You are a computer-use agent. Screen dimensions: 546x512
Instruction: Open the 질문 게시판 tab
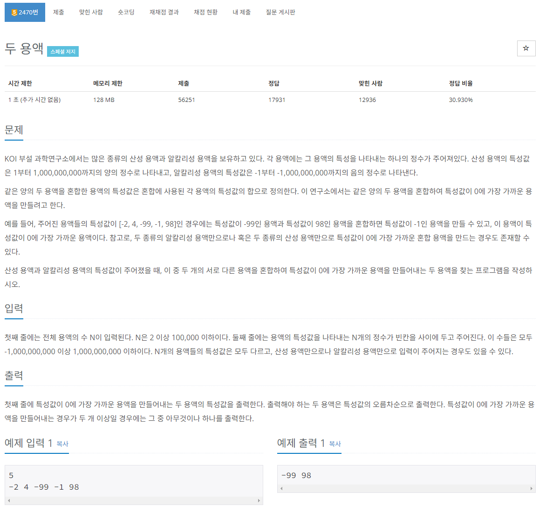pyautogui.click(x=280, y=12)
